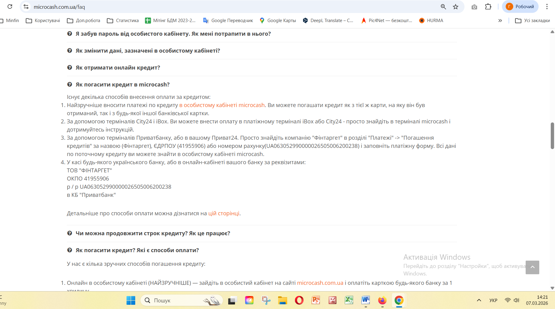This screenshot has height=309, width=555.
Task: Follow 'в особистому кабінеті microcash' link
Action: pyautogui.click(x=222, y=105)
